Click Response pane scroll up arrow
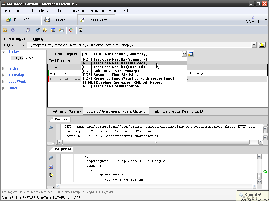Screen dimensions: 269x201 coord(259,156)
